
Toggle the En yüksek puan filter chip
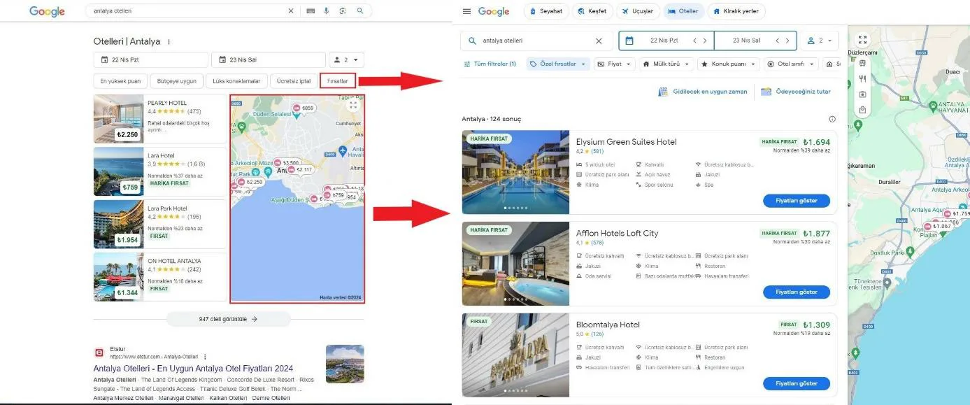point(121,81)
